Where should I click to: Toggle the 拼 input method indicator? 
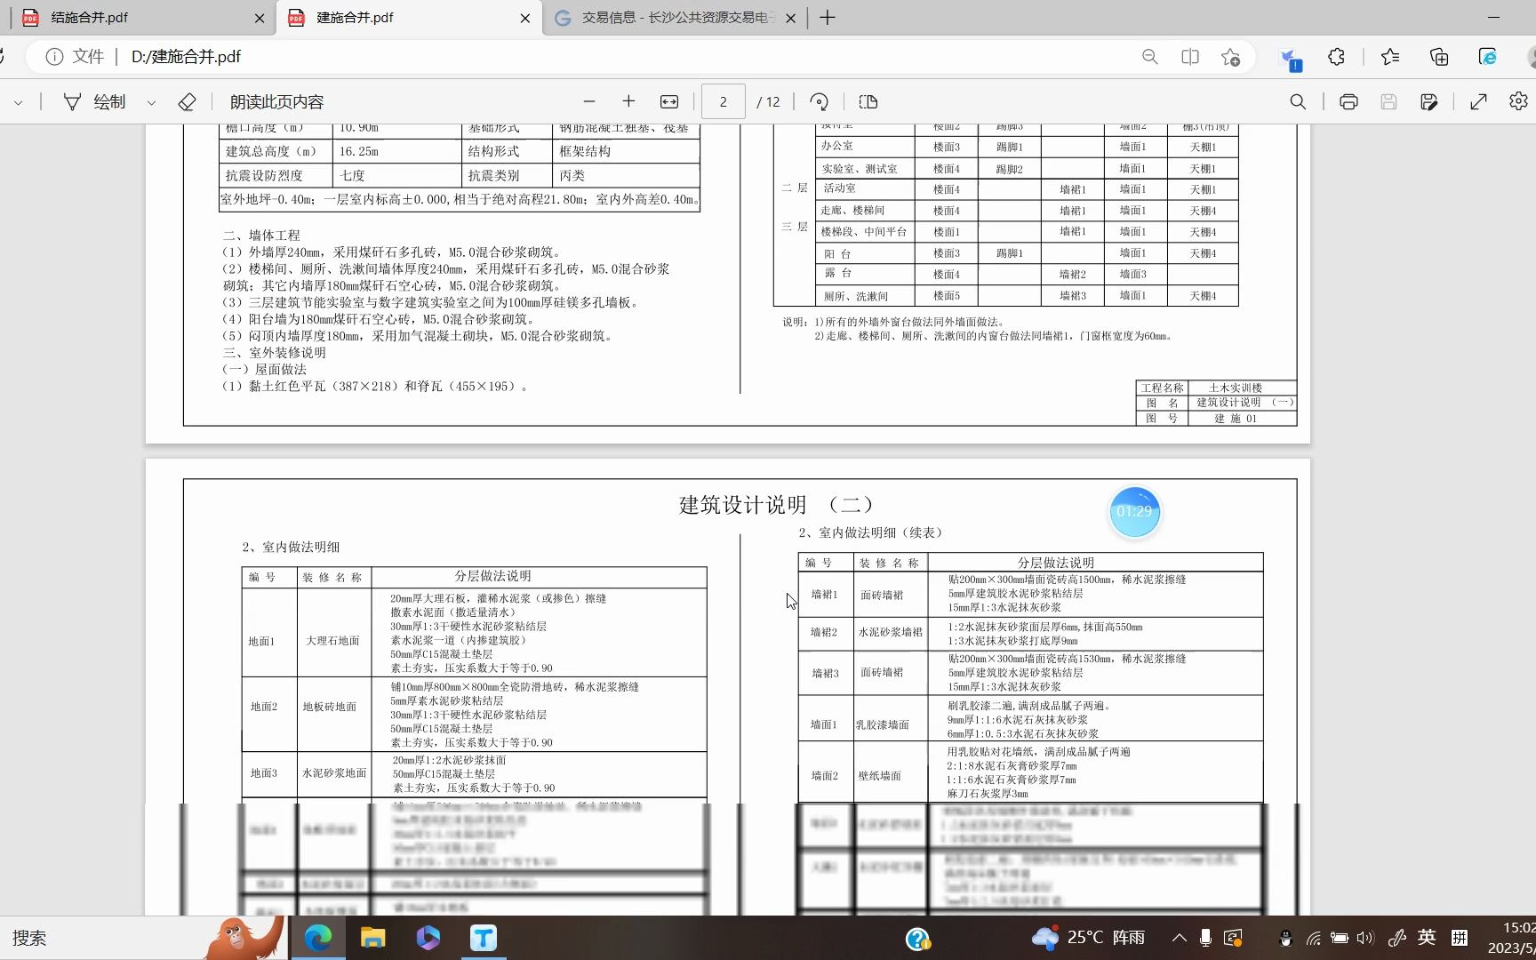(x=1460, y=937)
